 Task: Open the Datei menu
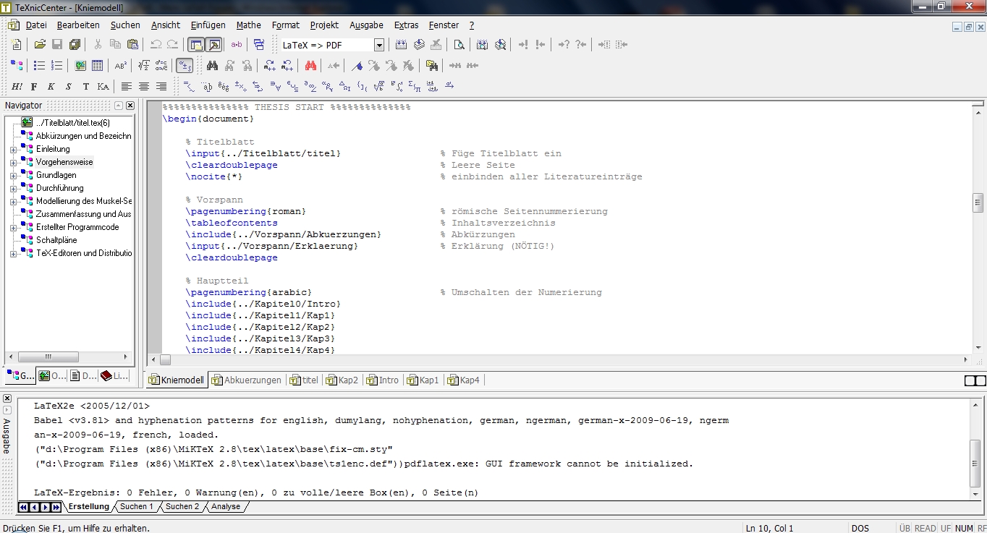pyautogui.click(x=36, y=25)
